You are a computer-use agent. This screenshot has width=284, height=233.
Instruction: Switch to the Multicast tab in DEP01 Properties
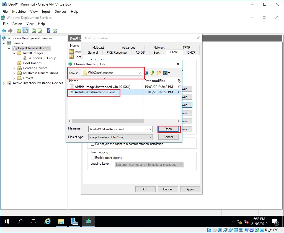pyautogui.click(x=98, y=47)
